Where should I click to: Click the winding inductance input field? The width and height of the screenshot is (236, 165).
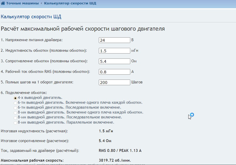[x=114, y=51]
